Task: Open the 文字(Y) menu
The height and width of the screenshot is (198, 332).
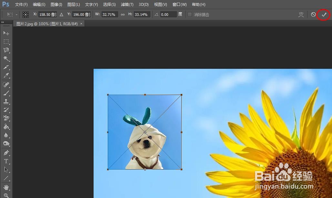Action: click(x=91, y=5)
